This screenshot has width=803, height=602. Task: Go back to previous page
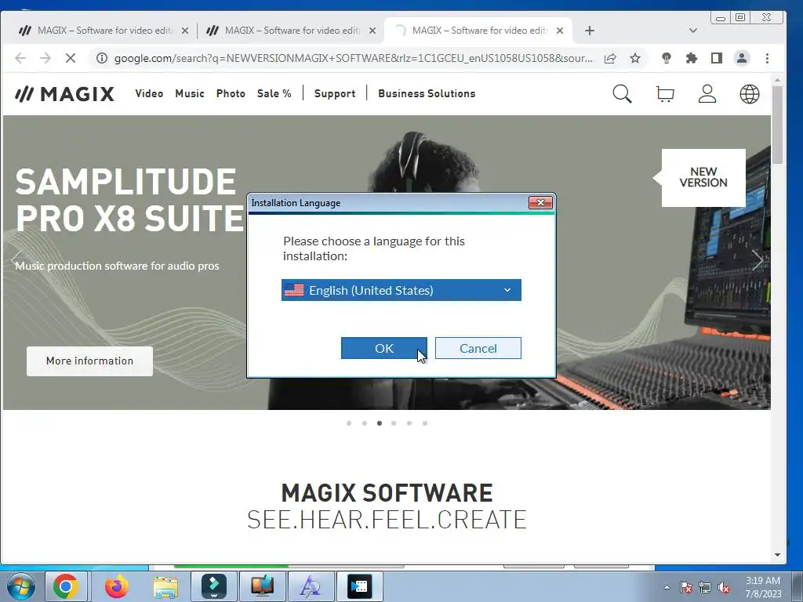tap(20, 58)
